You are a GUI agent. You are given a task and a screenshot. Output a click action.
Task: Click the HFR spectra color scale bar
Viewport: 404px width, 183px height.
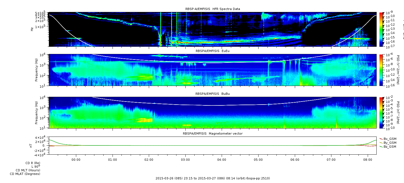tap(381, 29)
